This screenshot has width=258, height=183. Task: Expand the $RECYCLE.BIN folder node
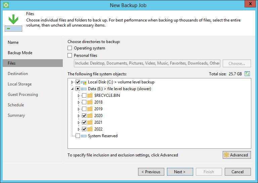tap(79, 96)
